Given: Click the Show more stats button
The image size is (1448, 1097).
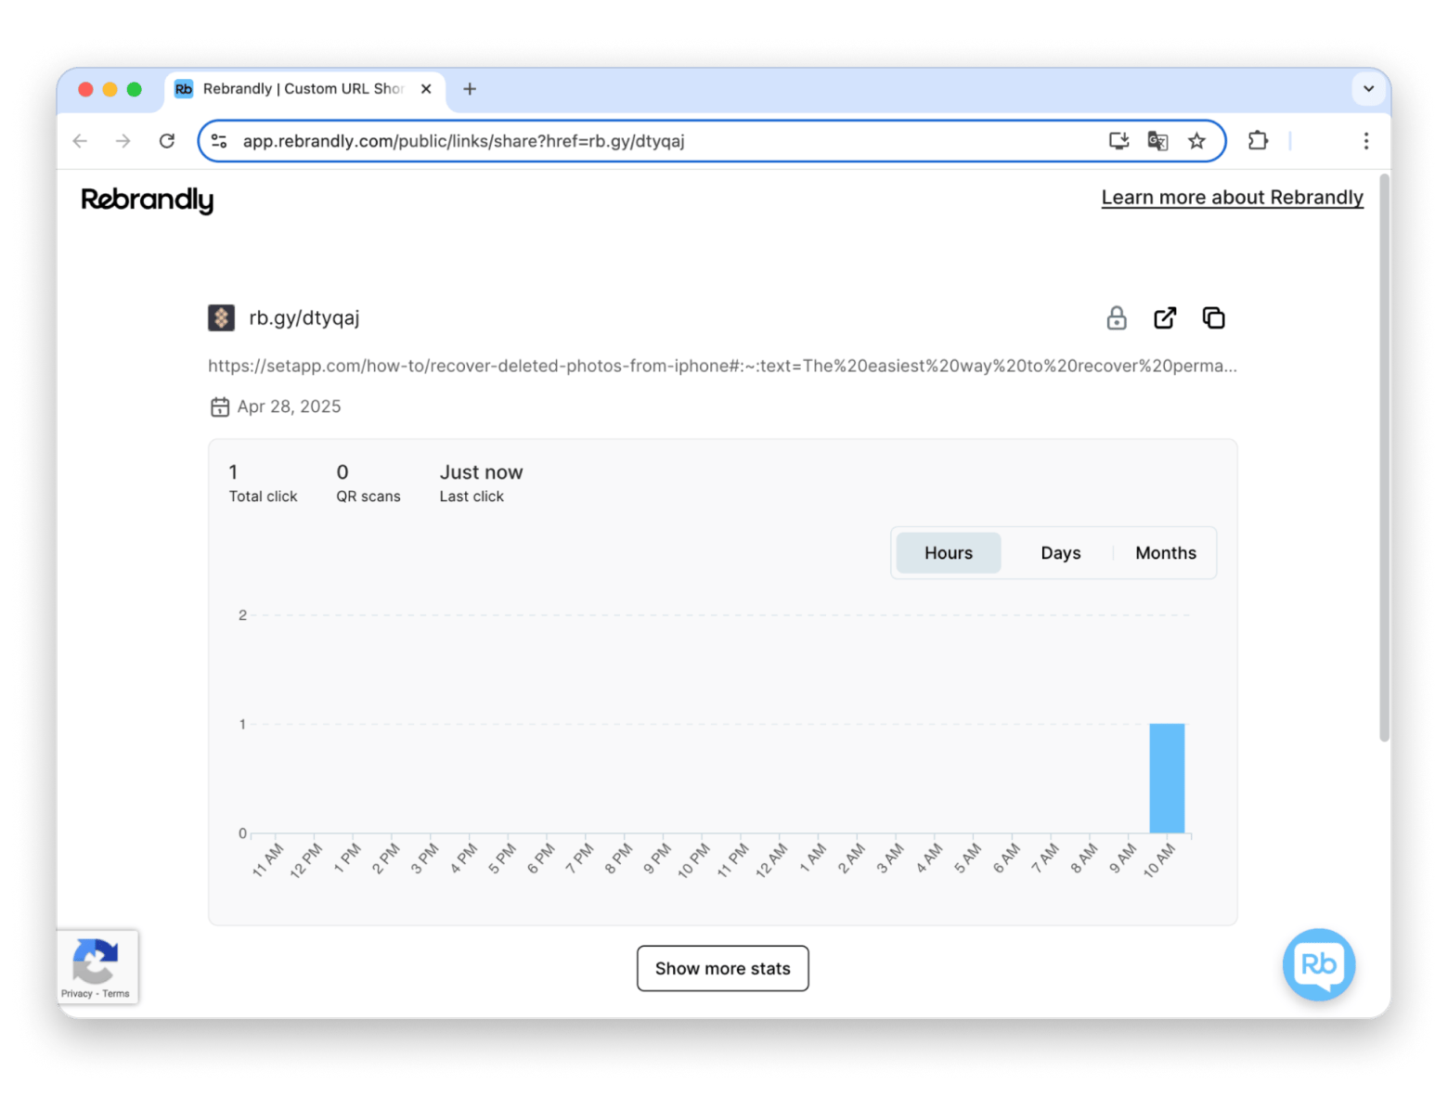Looking at the screenshot, I should coord(722,968).
